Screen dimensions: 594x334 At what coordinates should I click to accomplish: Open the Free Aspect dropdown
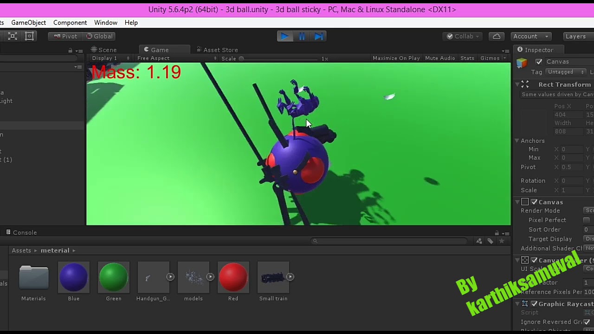[176, 58]
